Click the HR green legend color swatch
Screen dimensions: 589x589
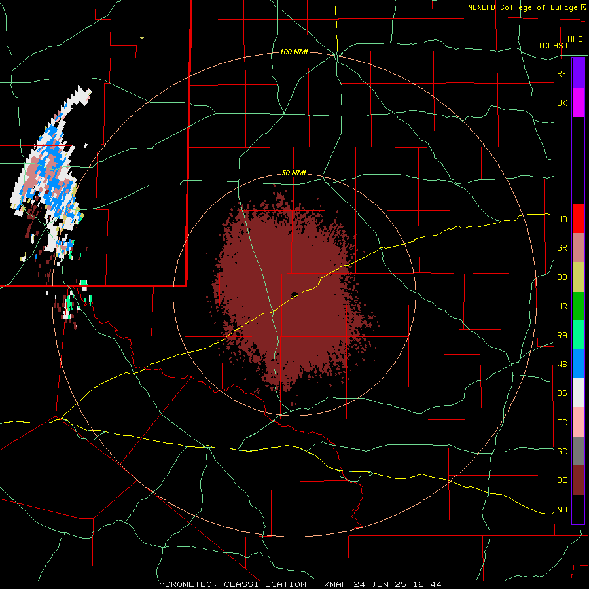(x=578, y=306)
